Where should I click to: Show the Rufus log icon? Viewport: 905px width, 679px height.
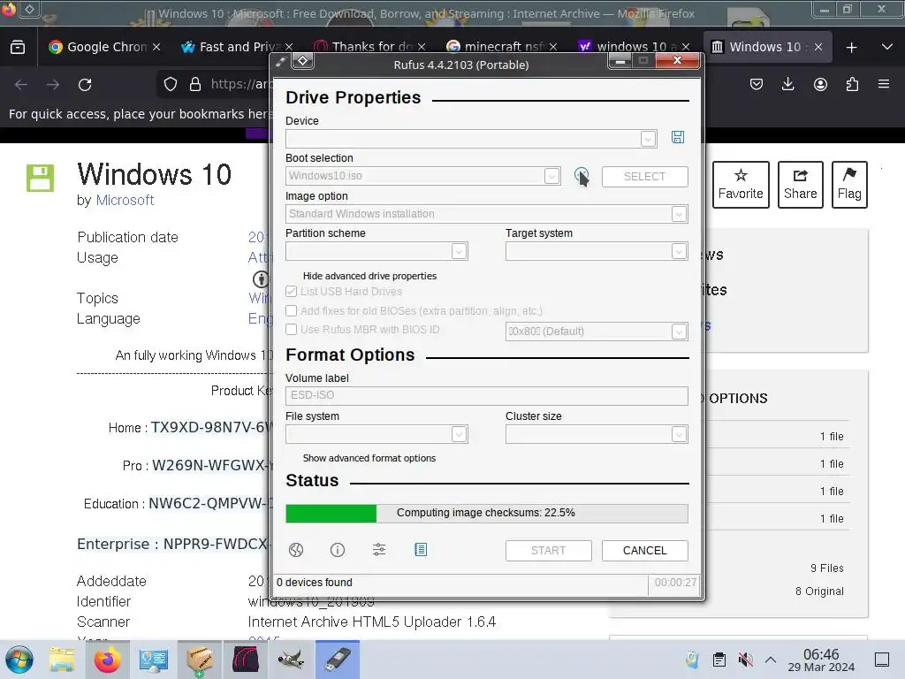pyautogui.click(x=421, y=550)
